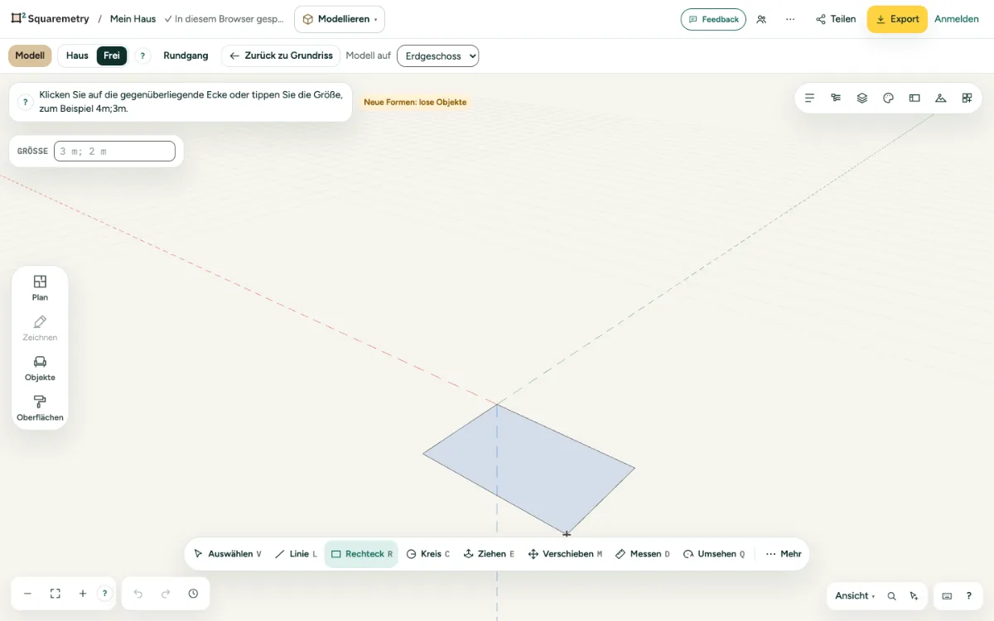Click Zurück zu Grundriss button
994x621 pixels.
pyautogui.click(x=281, y=55)
